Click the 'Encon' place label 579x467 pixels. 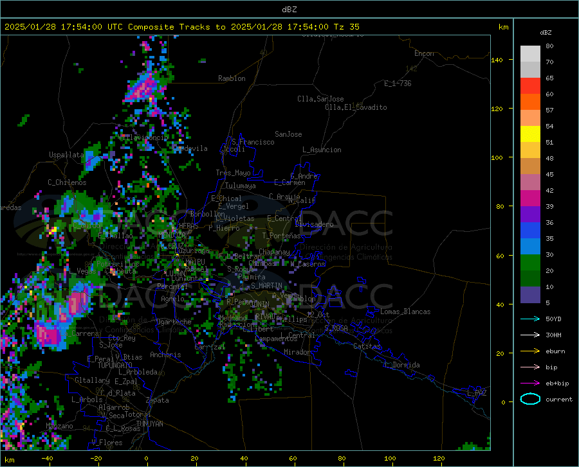point(424,53)
